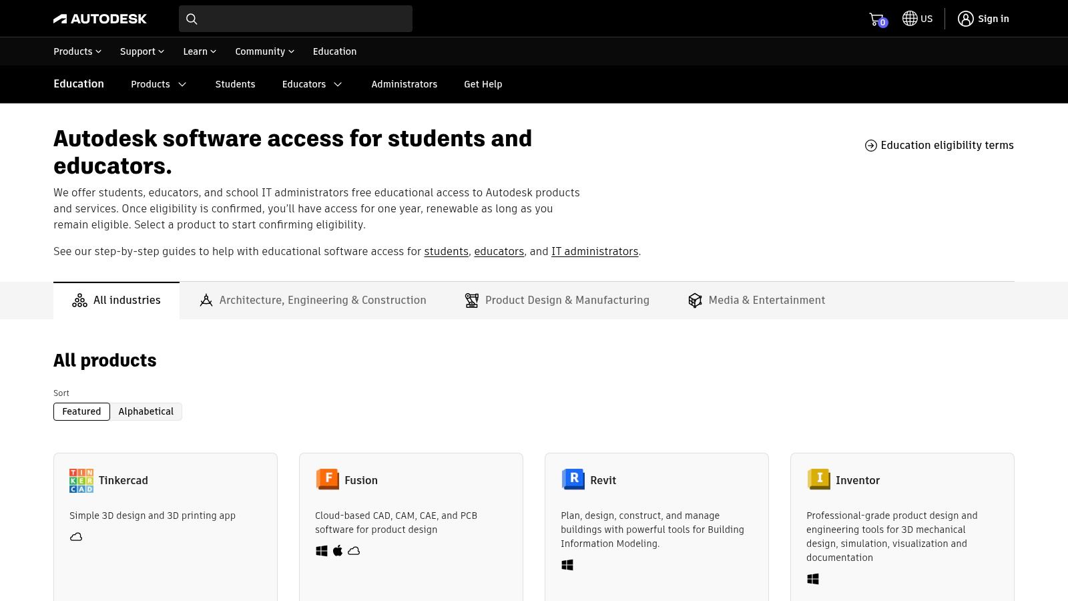
Task: Click the globe region icon
Action: coord(909,19)
